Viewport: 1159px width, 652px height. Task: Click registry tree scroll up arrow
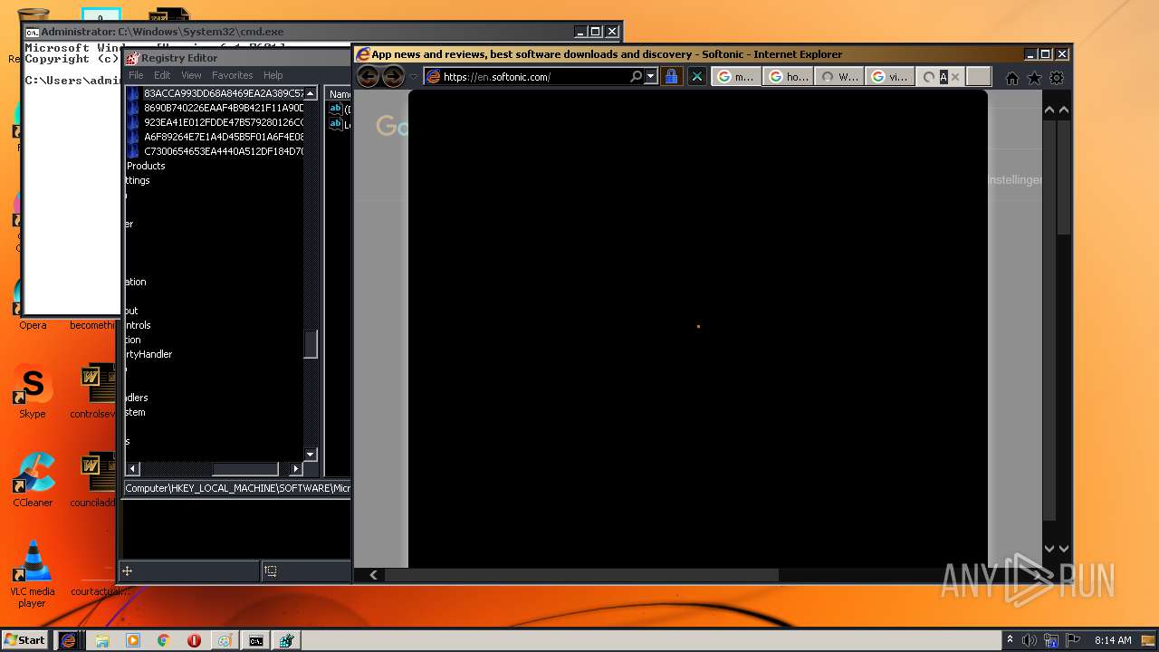coord(311,93)
